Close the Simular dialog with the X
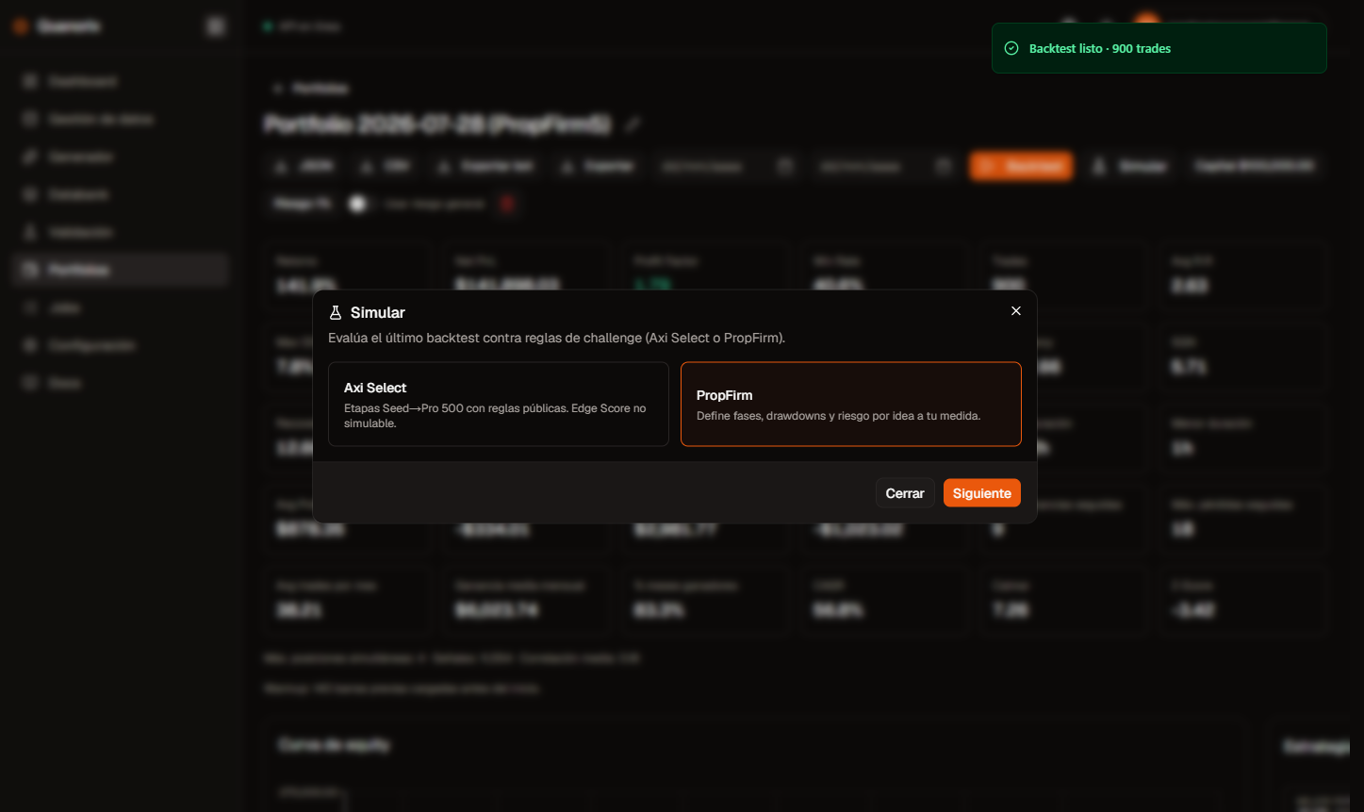1364x812 pixels. (1015, 311)
